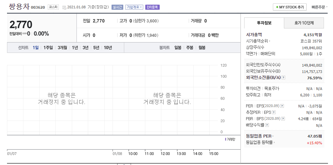This screenshot has width=333, height=165.
Task: Show the 주봉 candle chart
Action: click(190, 48)
